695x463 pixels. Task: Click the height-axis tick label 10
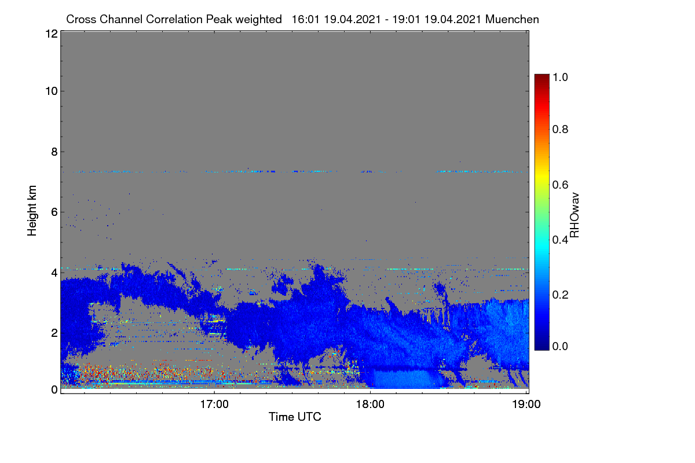point(50,91)
